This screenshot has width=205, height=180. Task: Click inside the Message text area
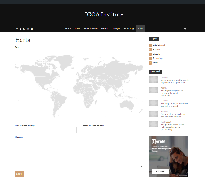tap(79, 153)
